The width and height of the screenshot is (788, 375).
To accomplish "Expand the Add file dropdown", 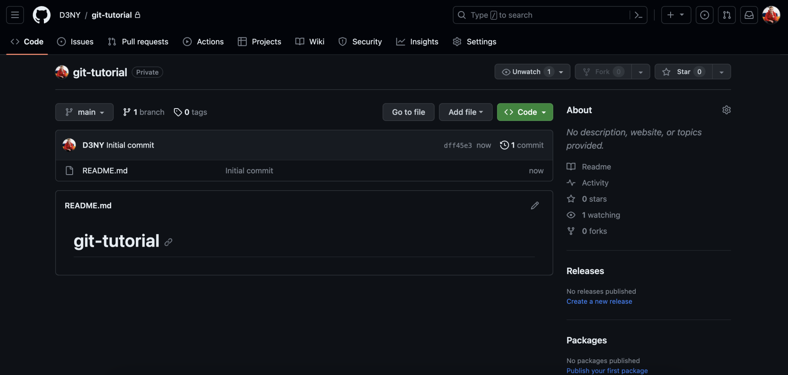I will (x=465, y=112).
